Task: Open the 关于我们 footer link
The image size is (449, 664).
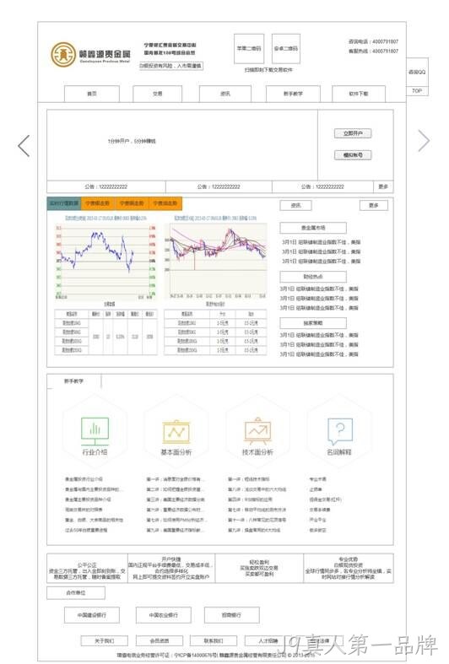Action: (x=104, y=640)
